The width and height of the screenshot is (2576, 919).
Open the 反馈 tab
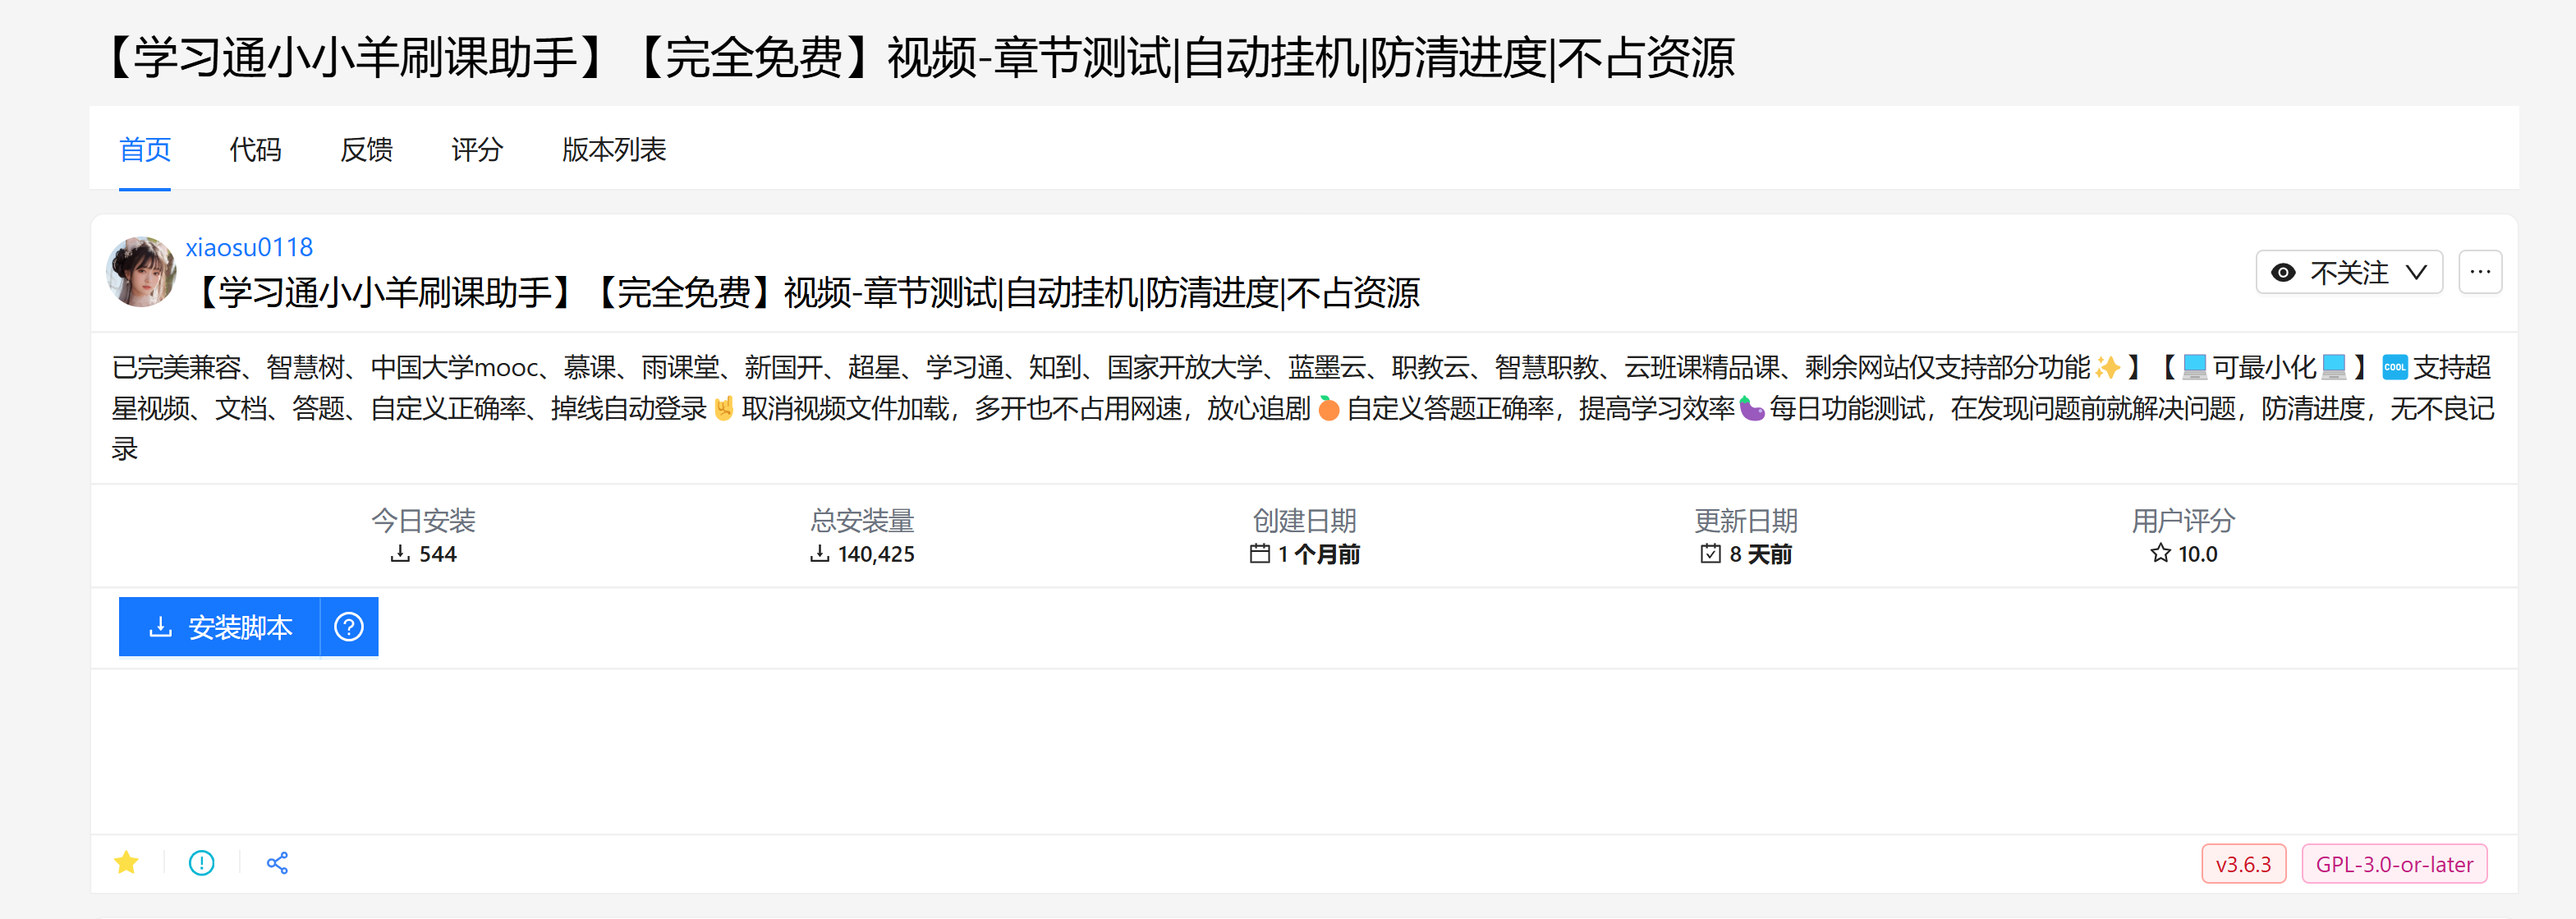point(366,150)
